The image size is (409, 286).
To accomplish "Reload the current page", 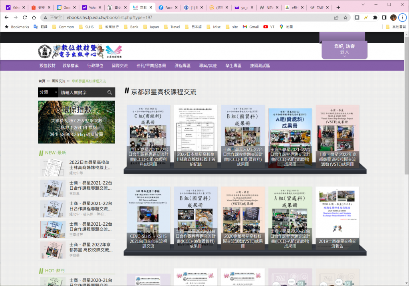I will (25, 18).
